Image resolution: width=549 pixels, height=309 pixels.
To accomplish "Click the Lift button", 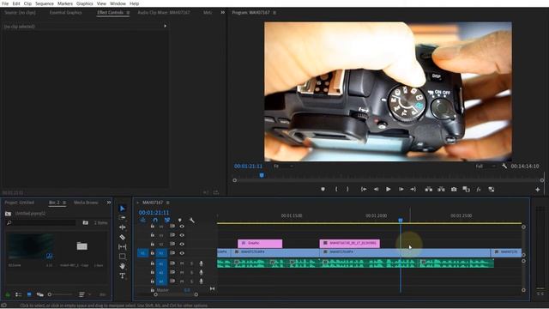I will (429, 189).
